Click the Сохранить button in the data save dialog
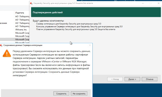162x97 pixels. point(61,93)
